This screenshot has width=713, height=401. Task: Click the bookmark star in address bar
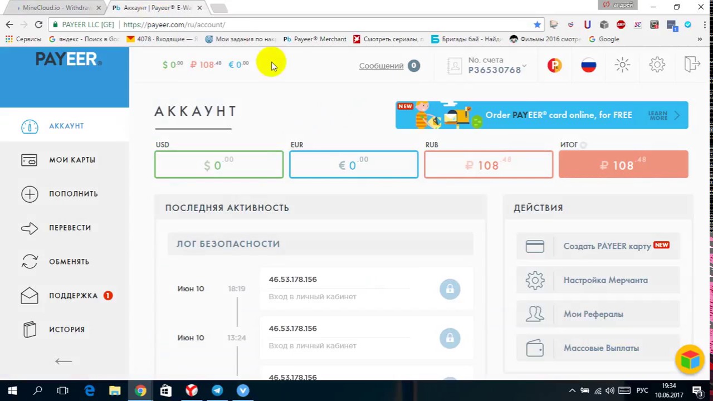pyautogui.click(x=537, y=25)
